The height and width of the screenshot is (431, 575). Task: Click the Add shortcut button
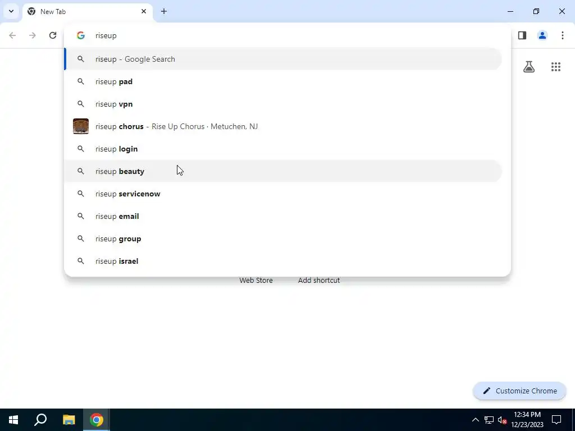pyautogui.click(x=319, y=280)
